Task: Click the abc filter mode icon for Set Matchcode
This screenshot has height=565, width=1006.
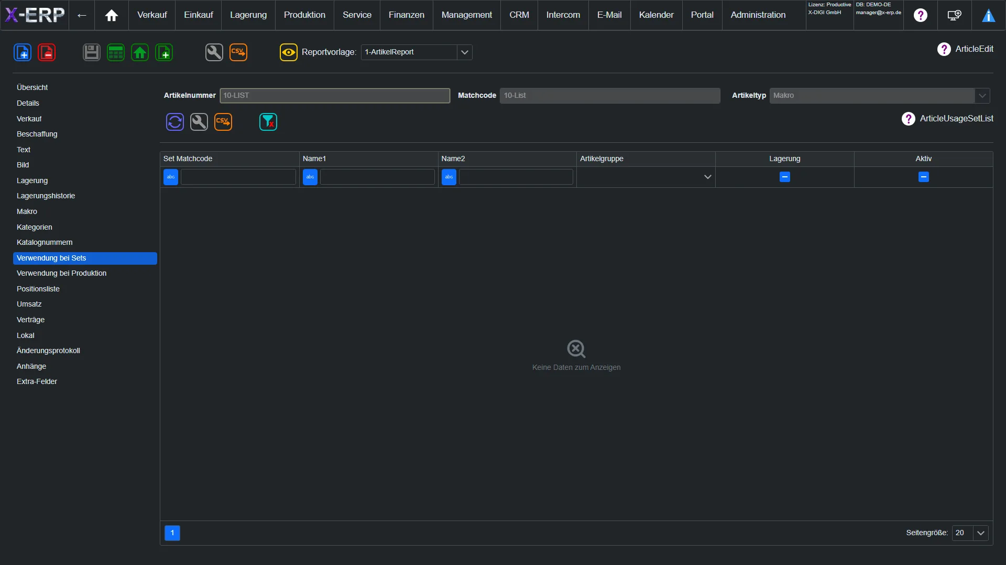Action: 171,177
